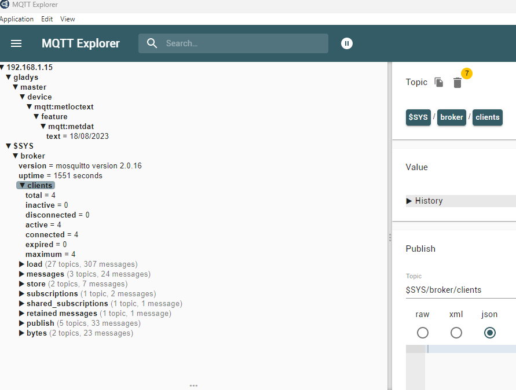
Task: Collapse the gladys tree node
Action: click(x=9, y=78)
